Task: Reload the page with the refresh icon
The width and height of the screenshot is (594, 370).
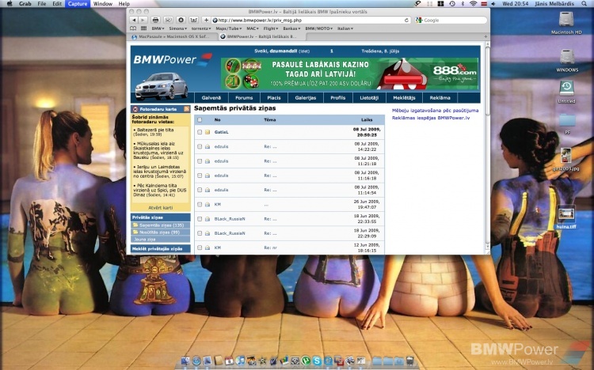Action: coord(406,20)
